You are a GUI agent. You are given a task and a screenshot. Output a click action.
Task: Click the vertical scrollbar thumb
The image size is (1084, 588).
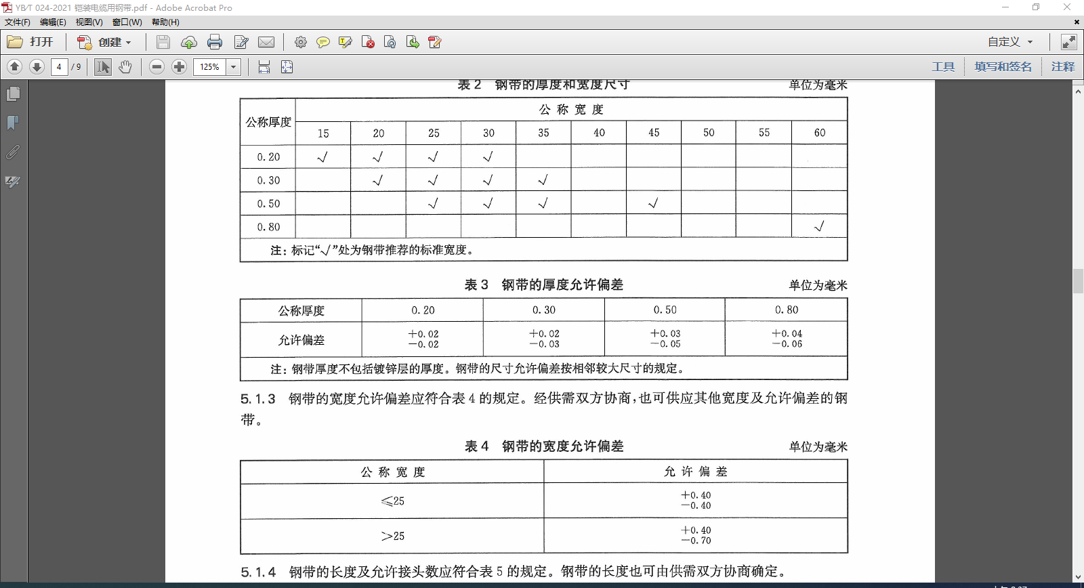click(1078, 281)
